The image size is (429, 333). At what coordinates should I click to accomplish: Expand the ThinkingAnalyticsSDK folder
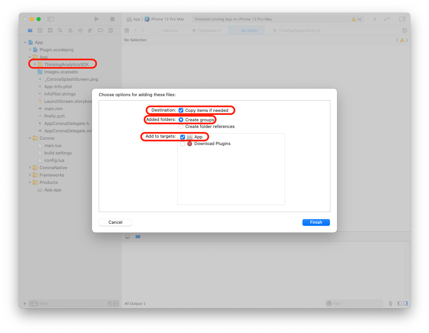click(35, 64)
